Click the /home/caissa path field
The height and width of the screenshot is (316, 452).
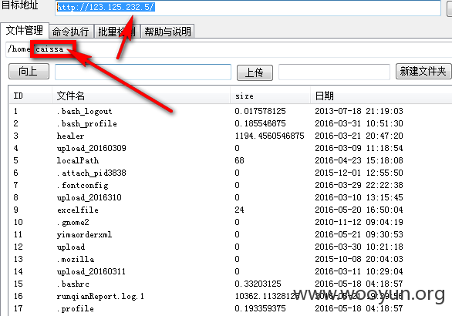point(229,49)
